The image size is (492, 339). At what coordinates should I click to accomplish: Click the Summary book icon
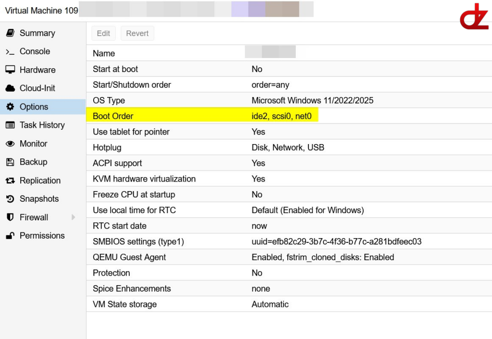(x=10, y=33)
